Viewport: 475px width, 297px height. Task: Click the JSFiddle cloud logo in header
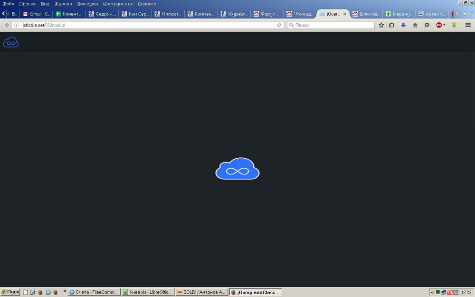[11, 42]
